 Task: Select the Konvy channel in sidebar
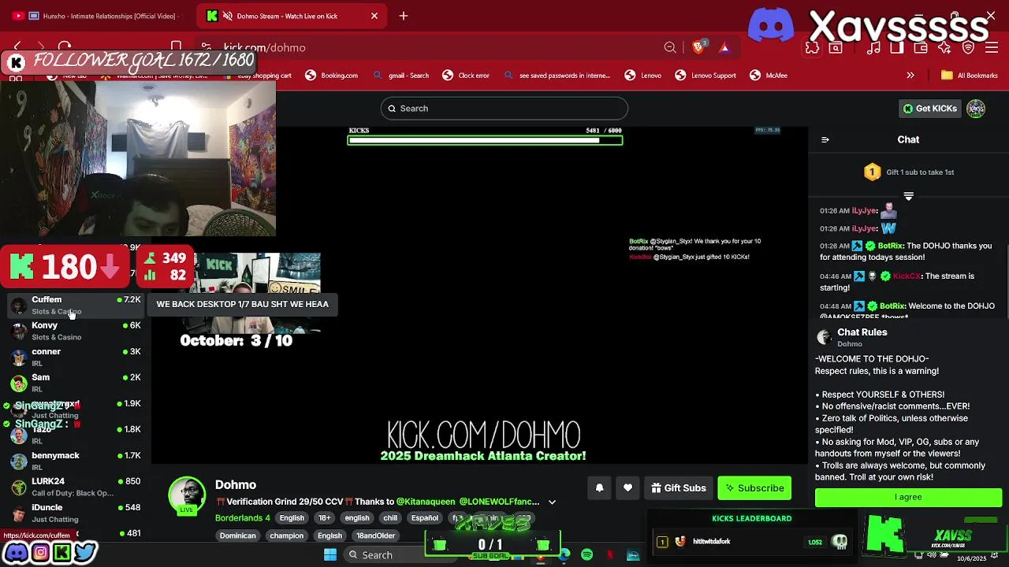pos(75,331)
